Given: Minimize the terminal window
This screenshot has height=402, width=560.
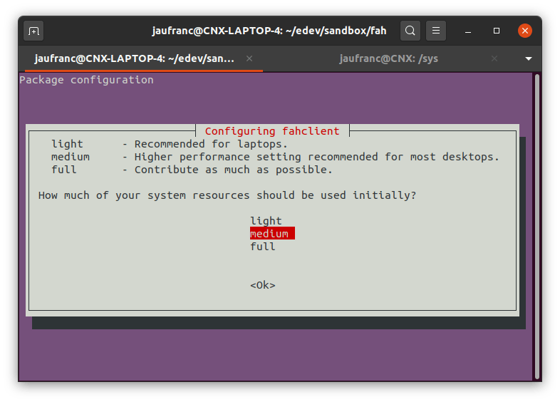Looking at the screenshot, I should tap(468, 31).
